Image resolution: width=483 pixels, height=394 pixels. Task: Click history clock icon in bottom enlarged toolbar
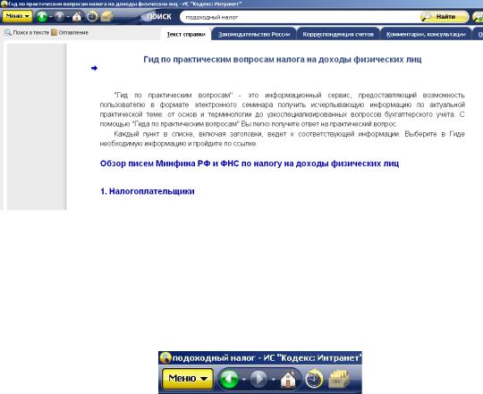click(314, 379)
